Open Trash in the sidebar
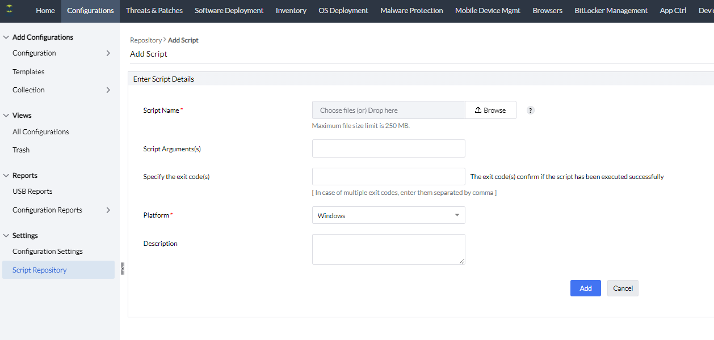The image size is (714, 340). 21,150
